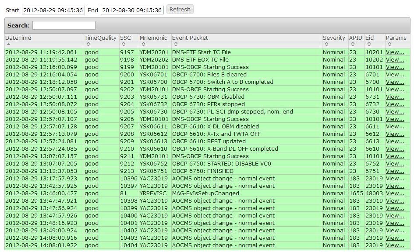
Task: View params for OBCP 6730: OBM disabled
Action: tap(395, 97)
